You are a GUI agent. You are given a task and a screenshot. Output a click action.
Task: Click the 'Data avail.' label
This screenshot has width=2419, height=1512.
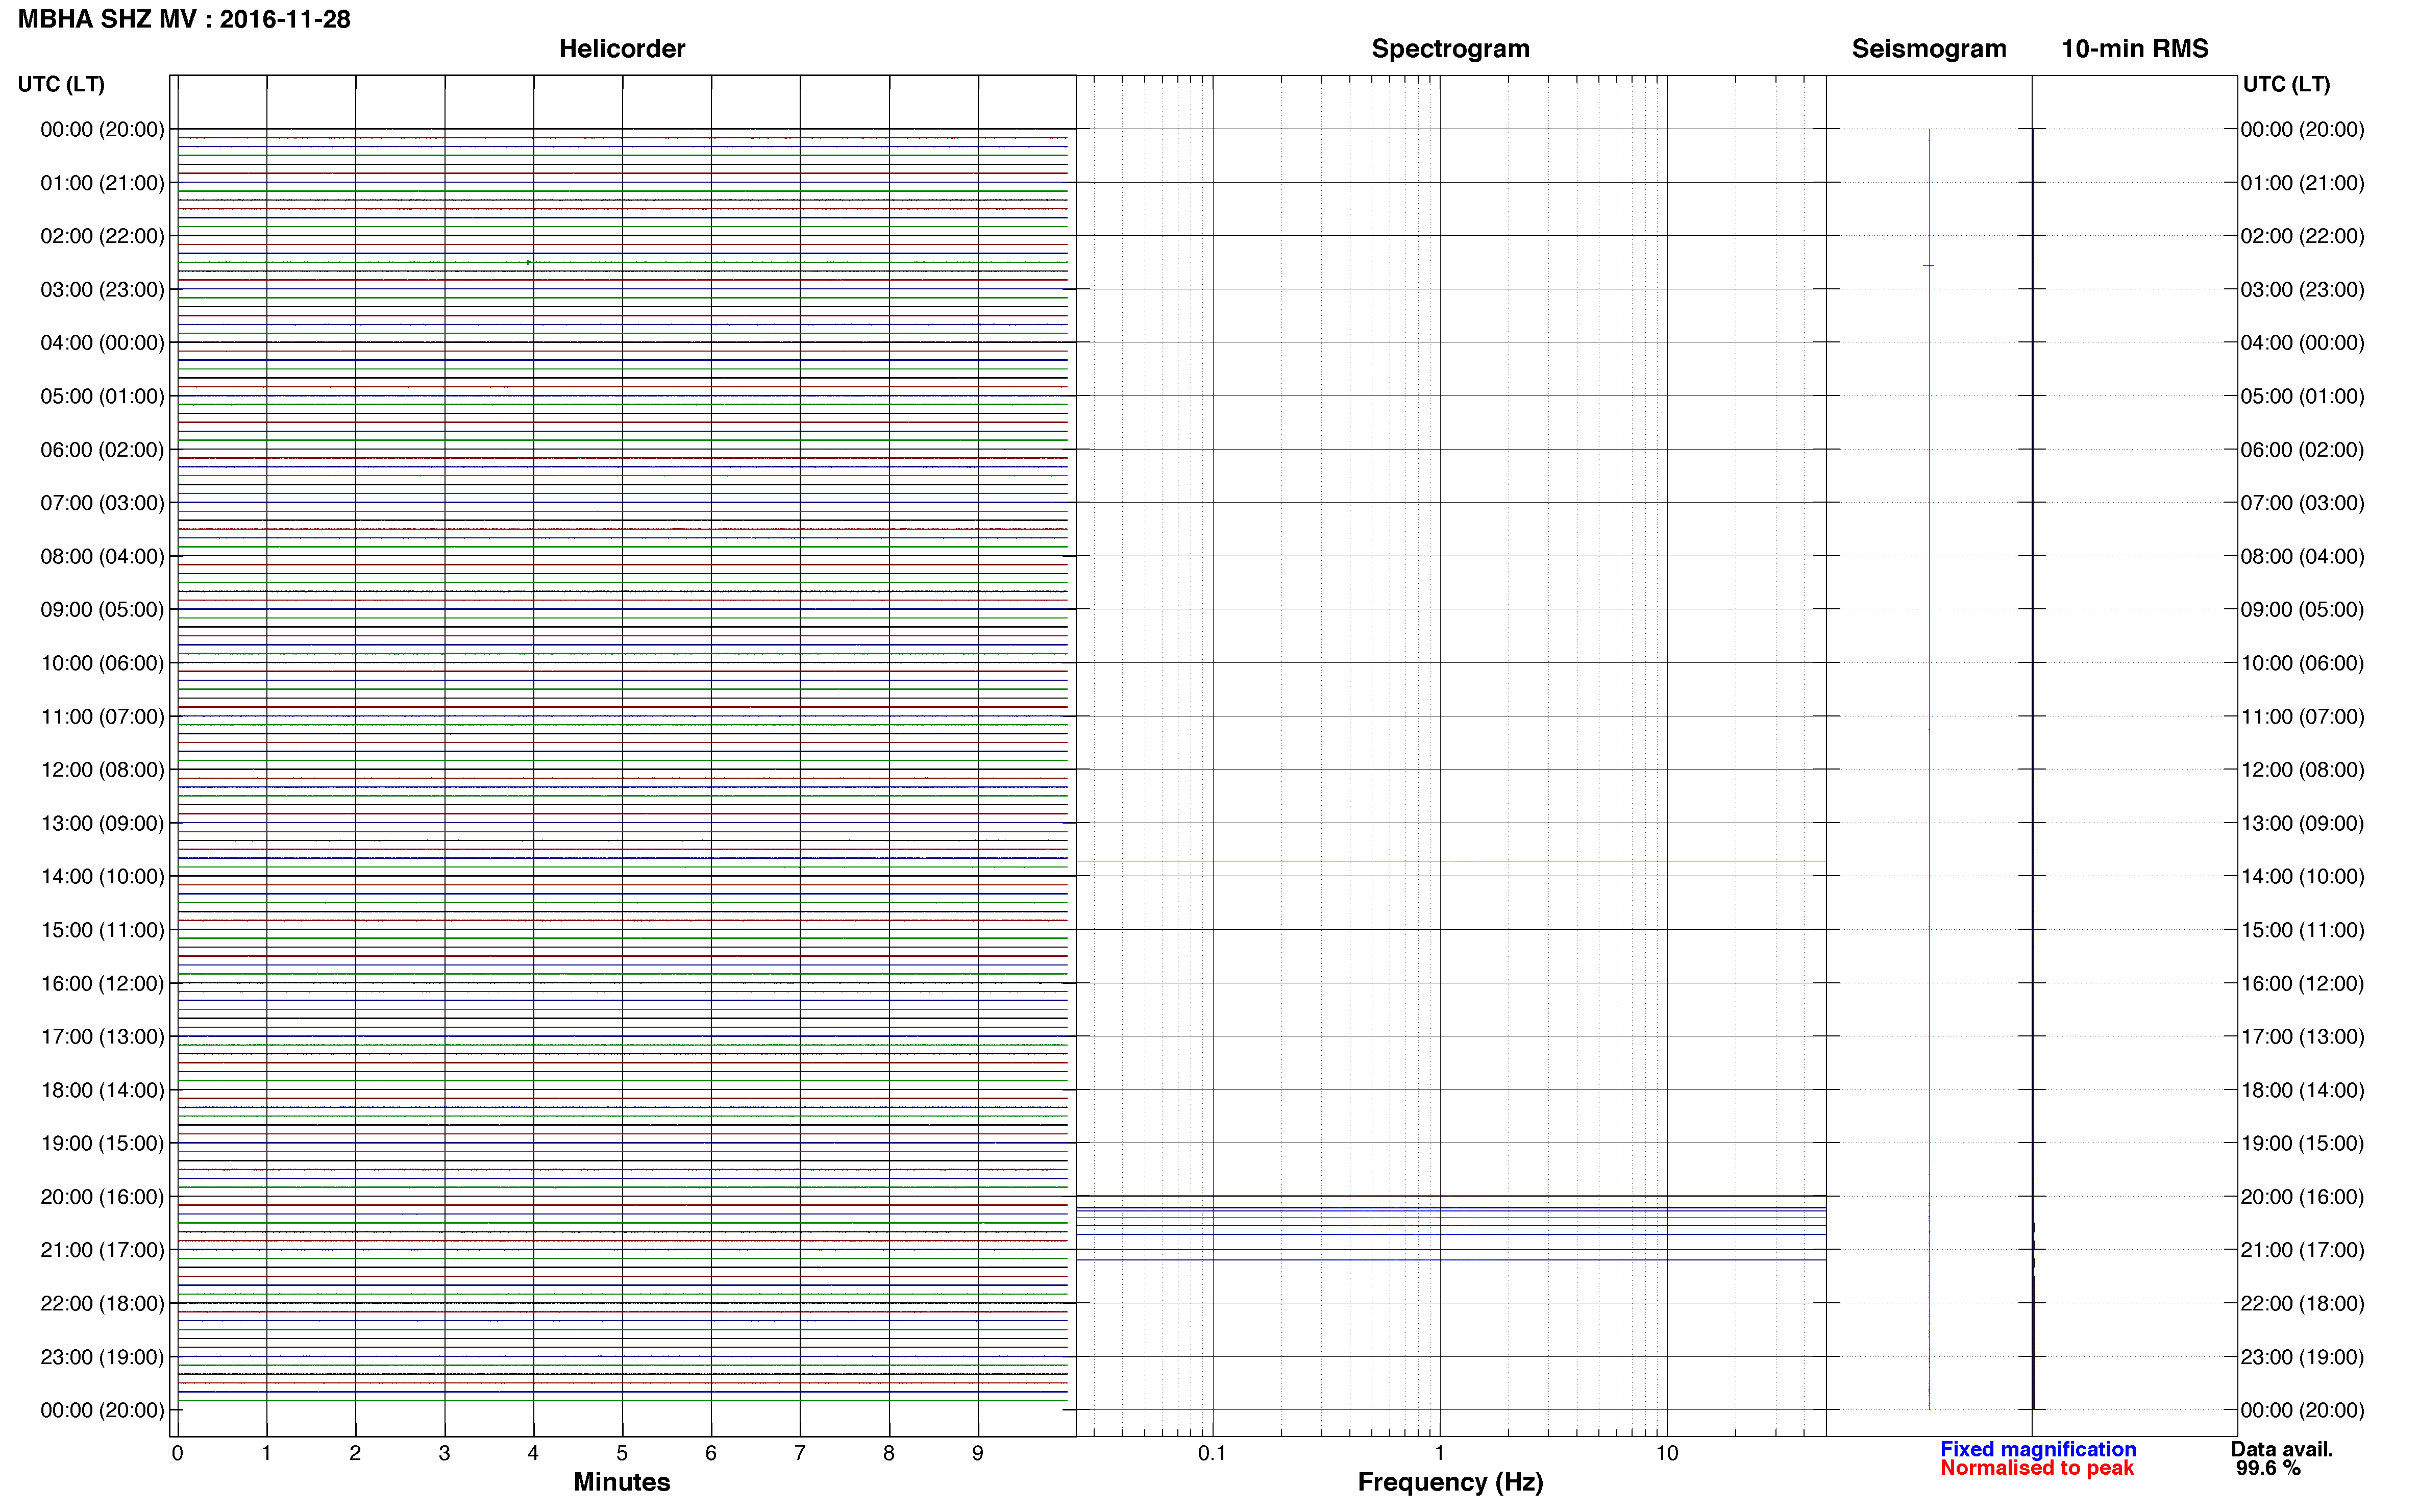tap(2282, 1449)
